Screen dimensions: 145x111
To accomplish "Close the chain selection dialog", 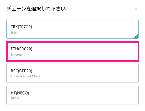I will point(136,9).
